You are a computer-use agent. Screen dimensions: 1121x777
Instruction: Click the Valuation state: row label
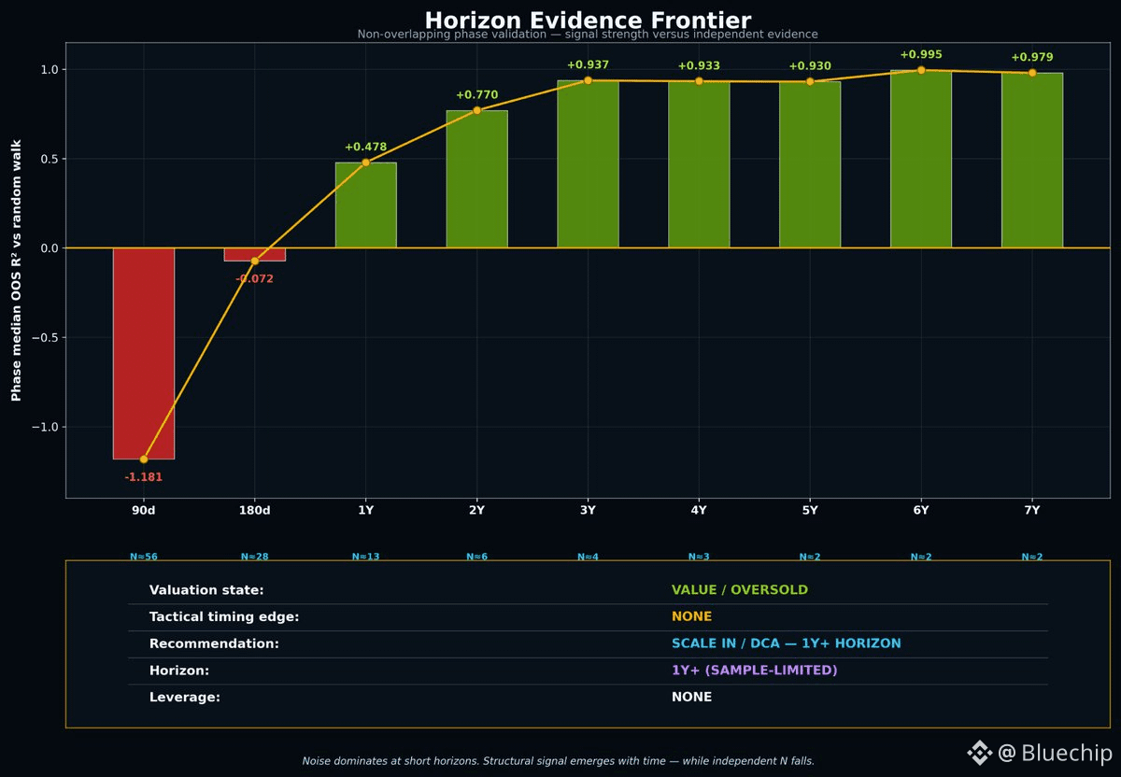click(x=206, y=590)
